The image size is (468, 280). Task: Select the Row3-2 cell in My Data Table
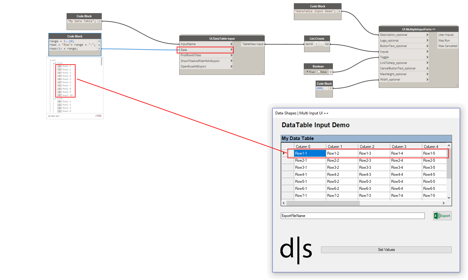(342, 167)
